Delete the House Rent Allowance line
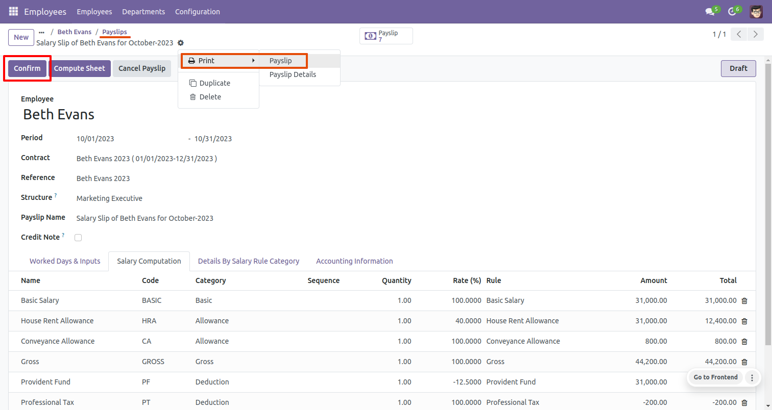The width and height of the screenshot is (772, 410). pos(744,321)
